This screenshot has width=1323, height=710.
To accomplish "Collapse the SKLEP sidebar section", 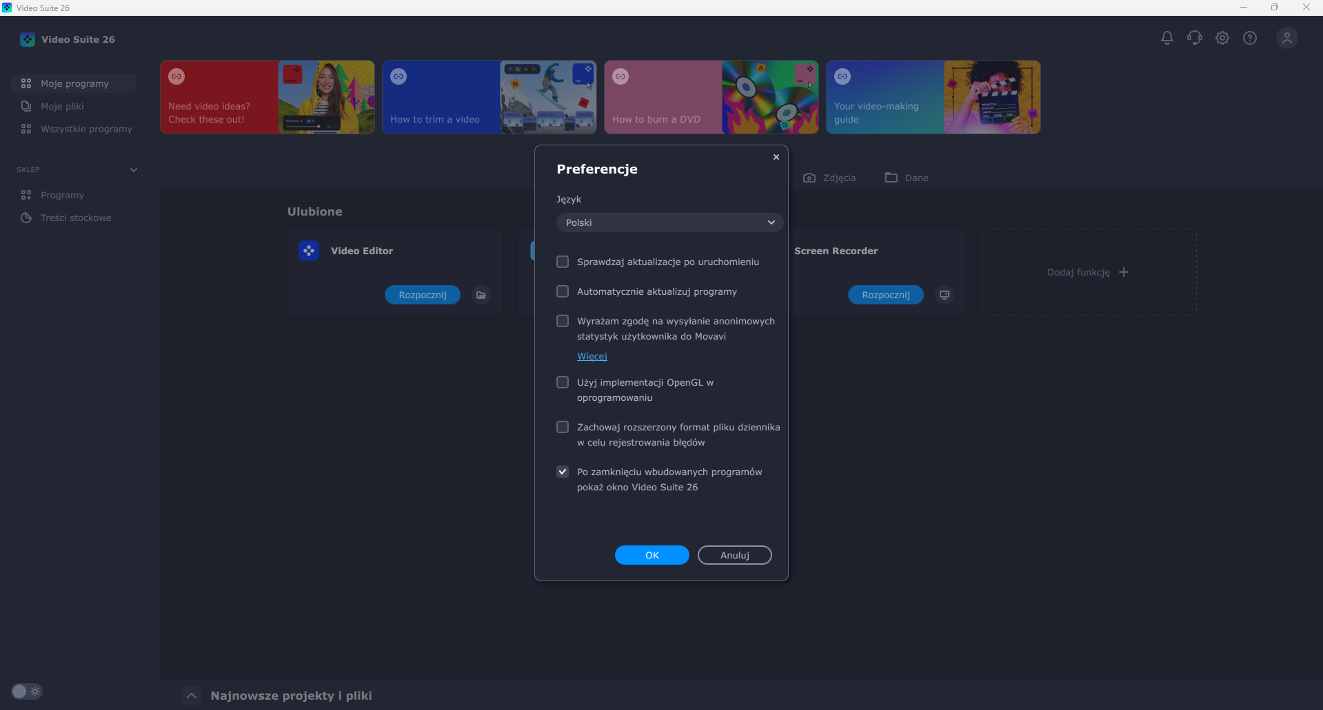I will pos(134,169).
